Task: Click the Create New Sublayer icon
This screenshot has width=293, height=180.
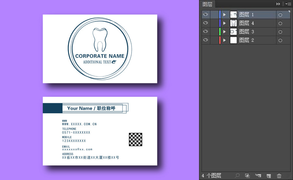Action: pos(258,175)
